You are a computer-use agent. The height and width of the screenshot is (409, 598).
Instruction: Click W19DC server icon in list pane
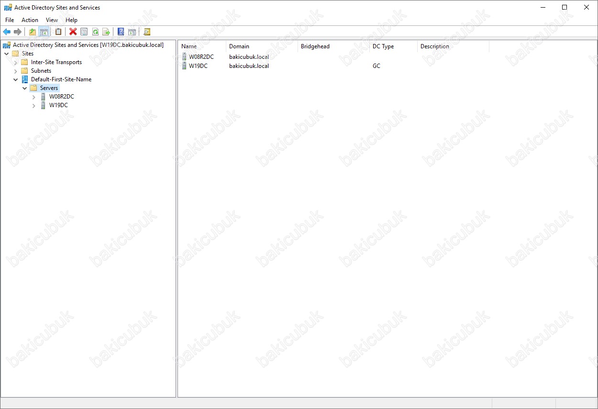[x=184, y=66]
